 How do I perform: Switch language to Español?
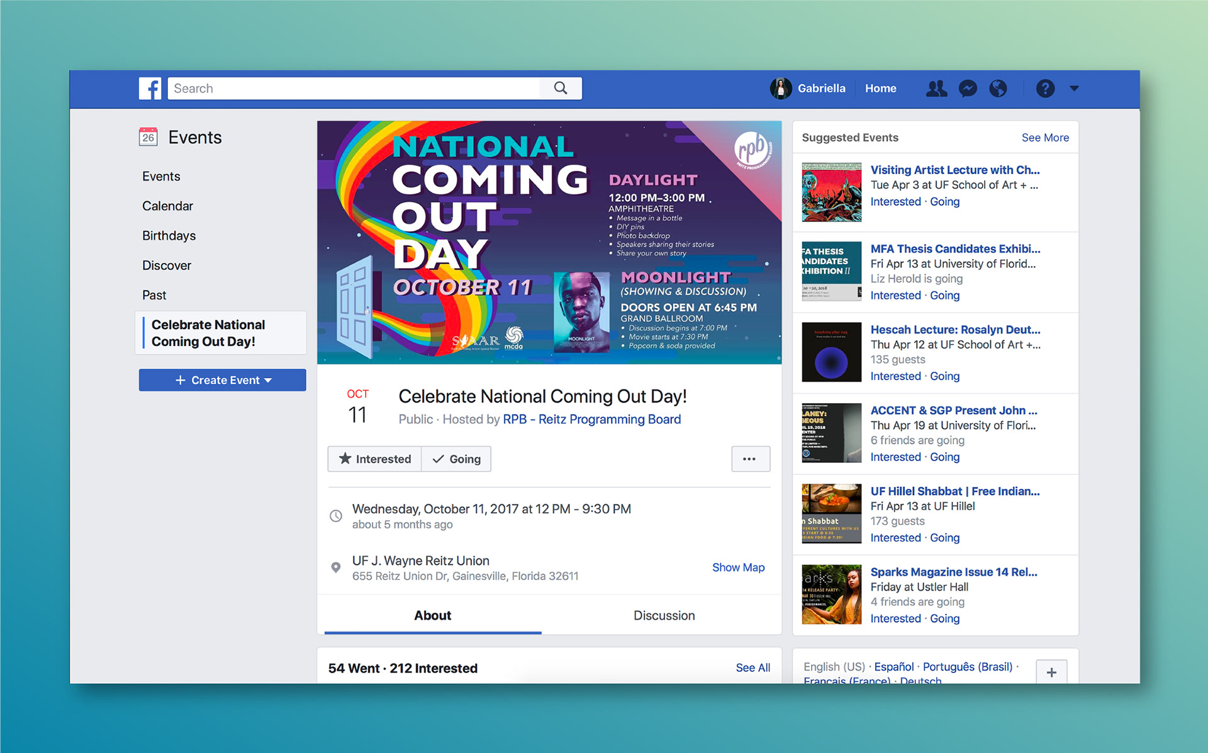click(894, 666)
